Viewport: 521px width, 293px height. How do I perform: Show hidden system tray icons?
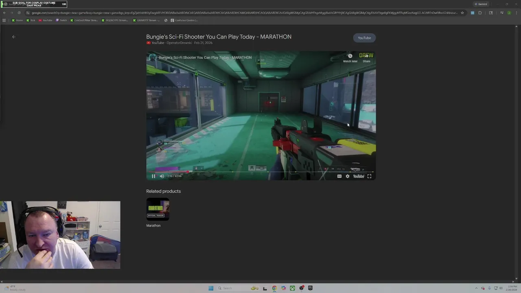pos(476,288)
